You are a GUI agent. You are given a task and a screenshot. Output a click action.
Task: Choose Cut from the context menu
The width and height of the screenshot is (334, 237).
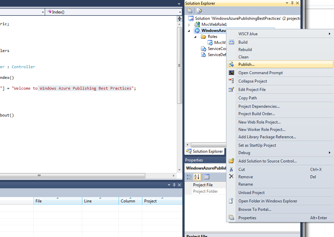(x=280, y=170)
